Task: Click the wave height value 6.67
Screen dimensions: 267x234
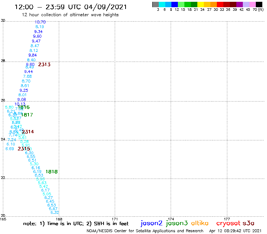Action: pyautogui.click(x=53, y=209)
